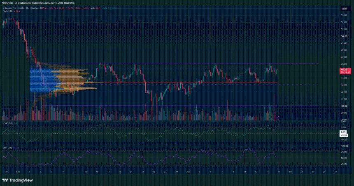Open the USDT currency selector
Screen dimensions: 354x186
point(344,9)
